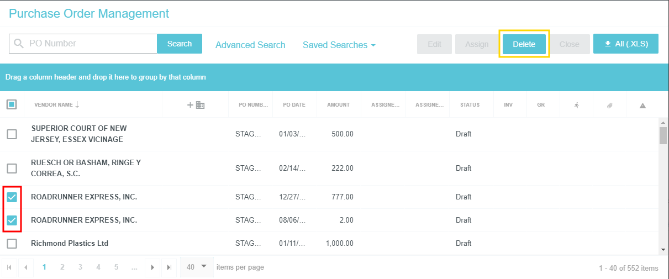
Task: Open the Advanced Search link
Action: (x=250, y=45)
